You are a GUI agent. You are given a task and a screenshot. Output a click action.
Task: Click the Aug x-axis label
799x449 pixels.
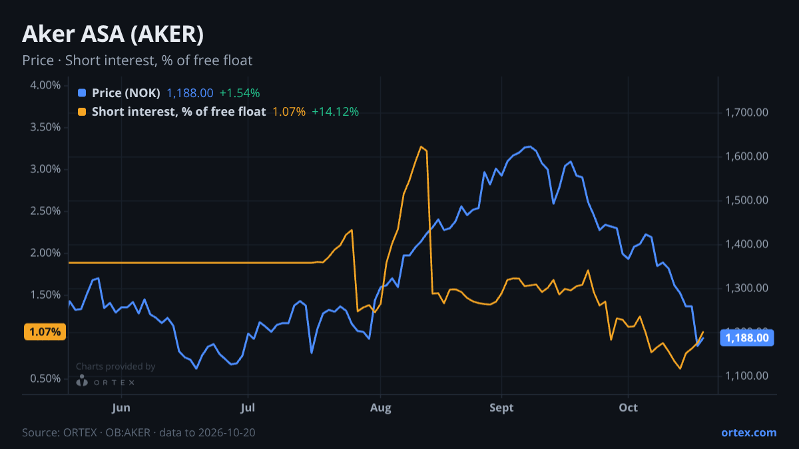[380, 407]
